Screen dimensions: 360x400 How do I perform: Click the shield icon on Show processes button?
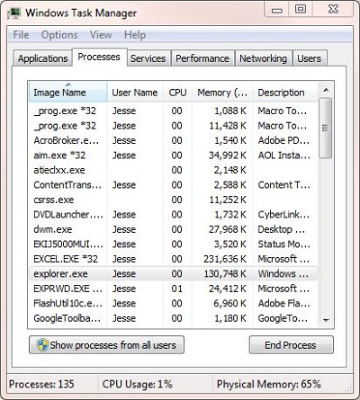[42, 345]
